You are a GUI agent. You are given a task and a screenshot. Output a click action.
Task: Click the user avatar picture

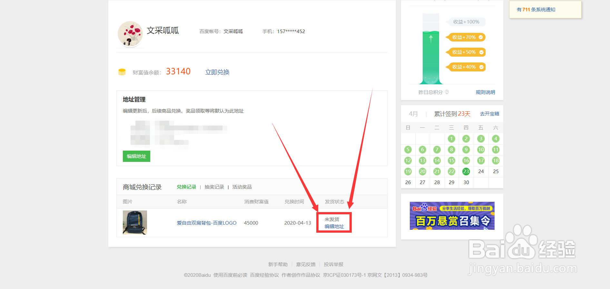[130, 34]
